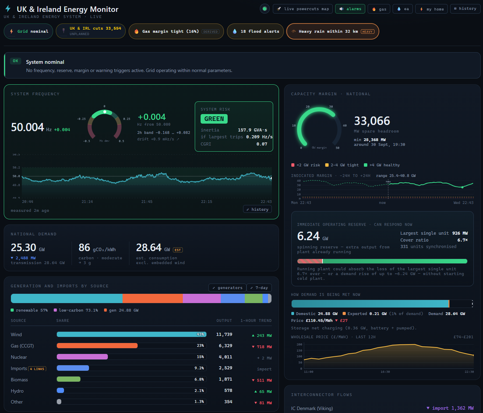Viewport: 483px width, 413px height.
Task: Click the flame icon in gas margin pill
Action: point(136,32)
